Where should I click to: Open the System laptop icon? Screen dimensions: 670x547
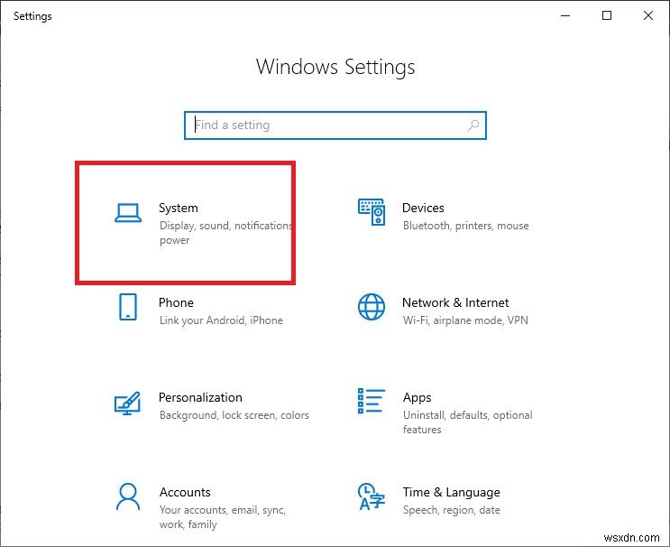[128, 213]
